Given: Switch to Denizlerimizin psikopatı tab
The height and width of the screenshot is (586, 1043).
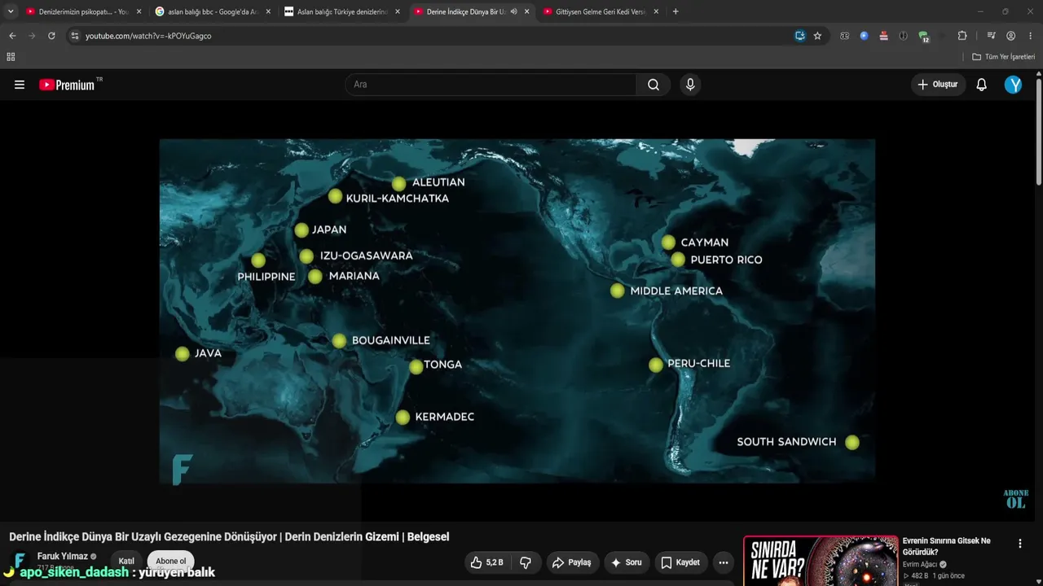Looking at the screenshot, I should coord(81,11).
